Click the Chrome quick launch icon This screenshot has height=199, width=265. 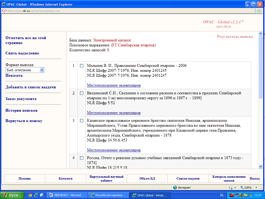[x=30, y=195]
